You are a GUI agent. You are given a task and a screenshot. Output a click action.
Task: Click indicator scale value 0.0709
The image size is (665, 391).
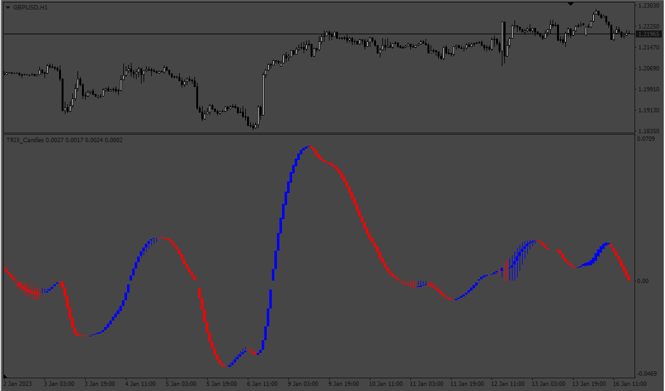click(x=646, y=139)
